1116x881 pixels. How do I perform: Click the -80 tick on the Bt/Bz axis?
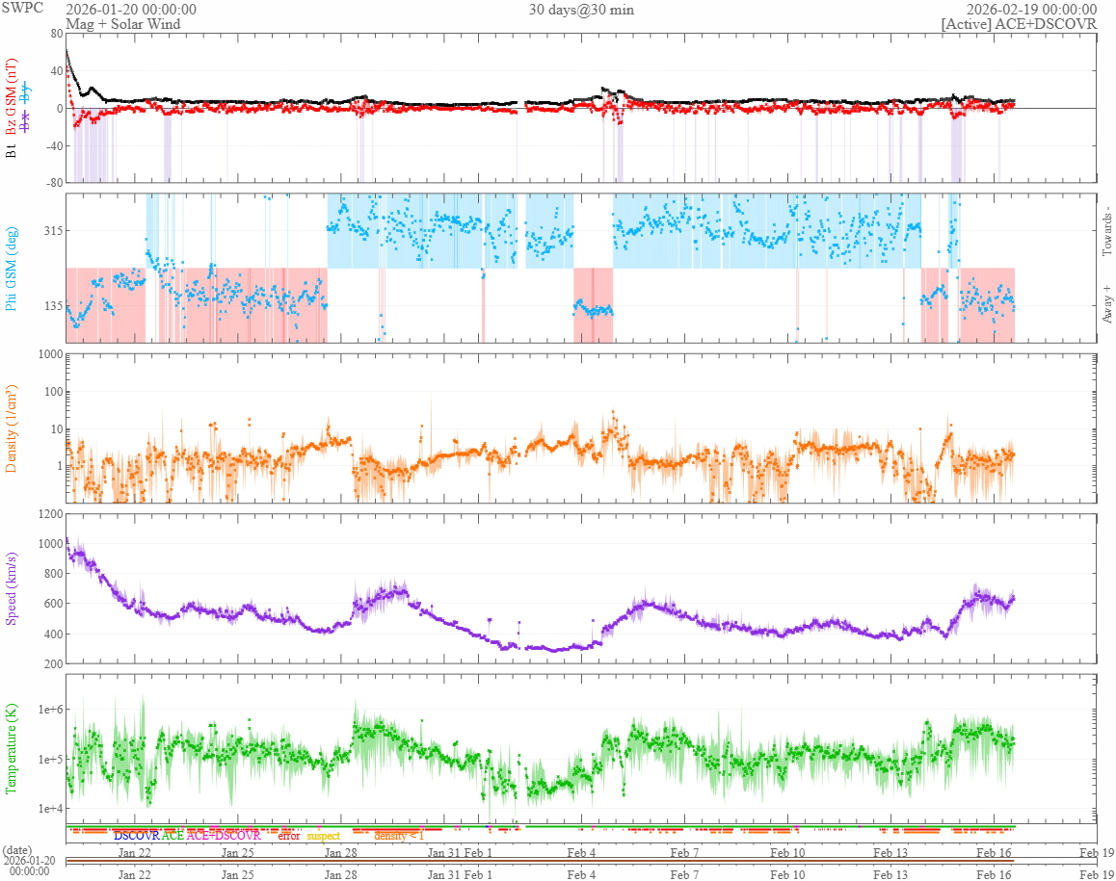tap(54, 183)
